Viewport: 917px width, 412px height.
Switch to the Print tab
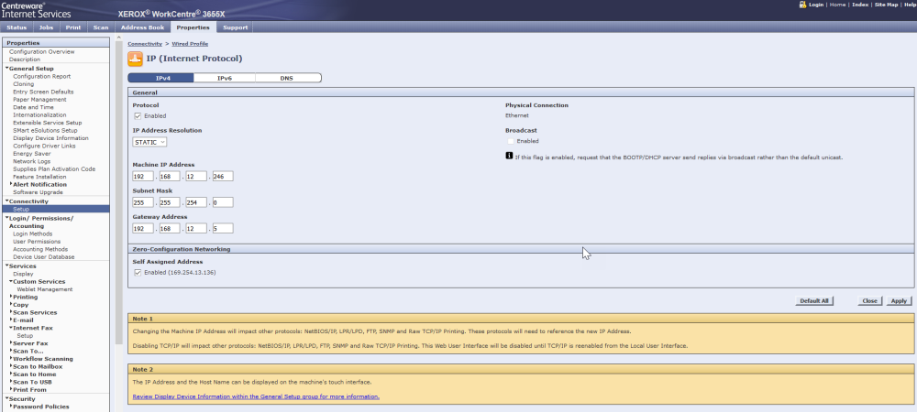point(73,27)
